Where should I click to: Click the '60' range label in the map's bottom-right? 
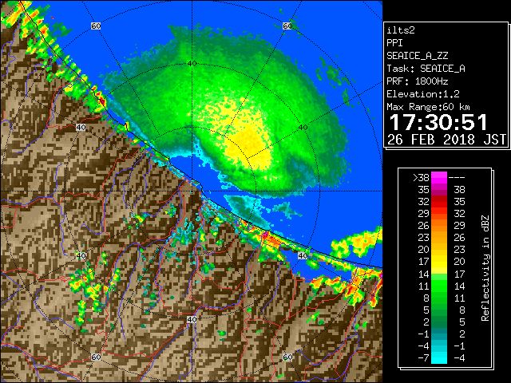click(x=287, y=357)
